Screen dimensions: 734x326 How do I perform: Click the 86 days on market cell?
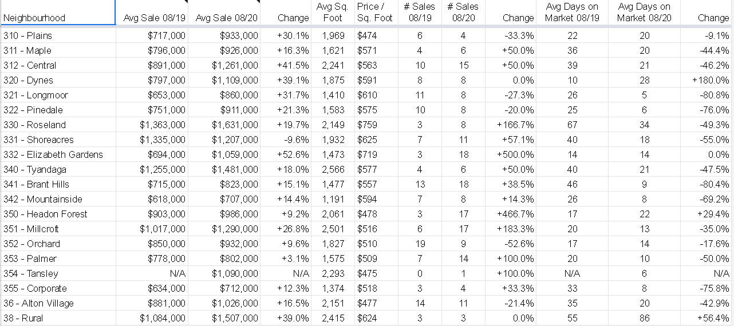click(x=644, y=318)
